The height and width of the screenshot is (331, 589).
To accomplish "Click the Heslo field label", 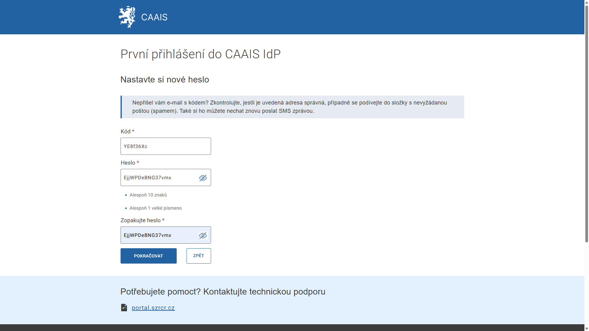I will [x=128, y=163].
